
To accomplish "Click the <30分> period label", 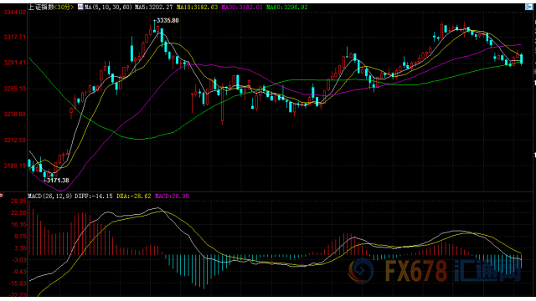I will tap(64, 7).
